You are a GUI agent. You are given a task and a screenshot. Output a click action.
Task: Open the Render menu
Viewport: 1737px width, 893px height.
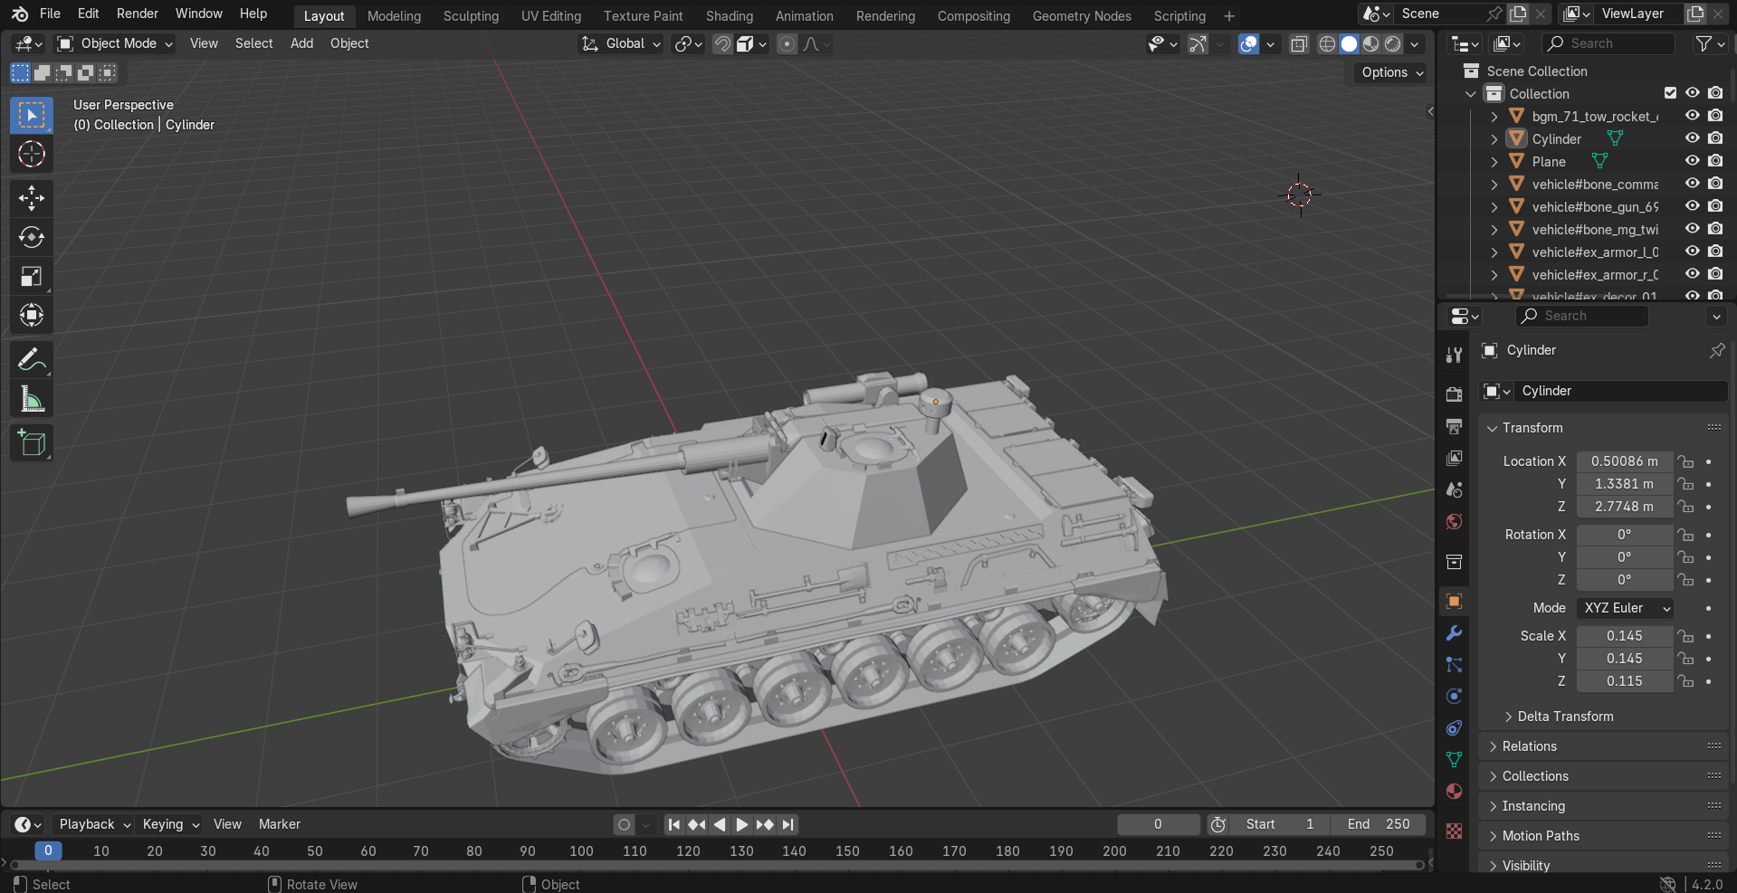[x=138, y=14]
